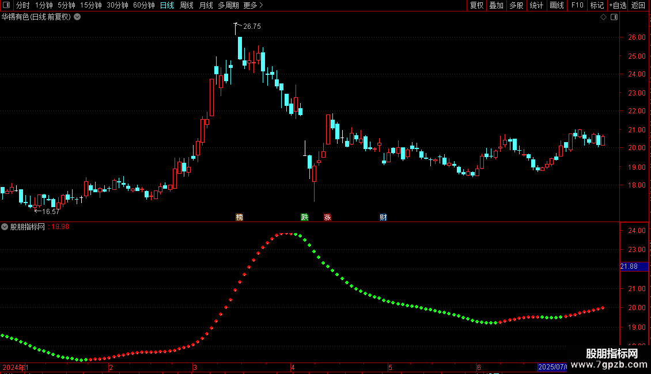The height and width of the screenshot is (374, 651).
Task: Click the 21.88 highlighted axis value
Action: [x=634, y=266]
